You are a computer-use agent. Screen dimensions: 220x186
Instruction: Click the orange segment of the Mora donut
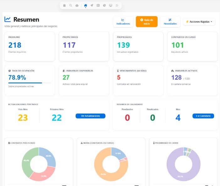(103, 174)
